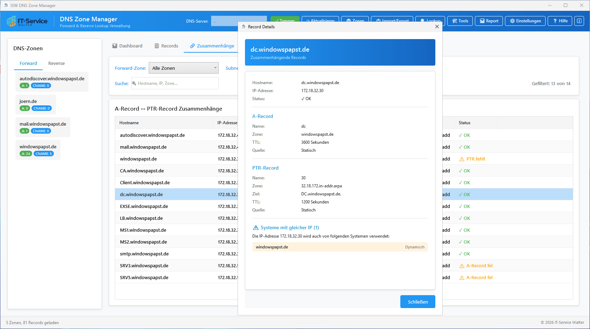This screenshot has height=329, width=590.
Task: Select the mail.windowspapst.de zone in sidebar
Action: coord(43,127)
